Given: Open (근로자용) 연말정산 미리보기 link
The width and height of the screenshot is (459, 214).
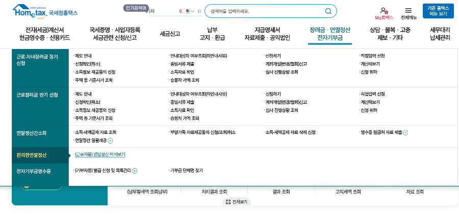Looking at the screenshot, I should click(100, 154).
